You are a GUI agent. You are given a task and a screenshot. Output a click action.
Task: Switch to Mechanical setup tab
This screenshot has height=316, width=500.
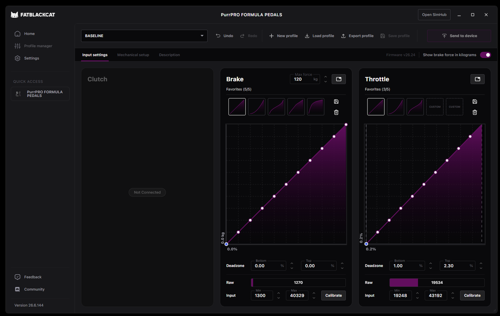tap(133, 55)
